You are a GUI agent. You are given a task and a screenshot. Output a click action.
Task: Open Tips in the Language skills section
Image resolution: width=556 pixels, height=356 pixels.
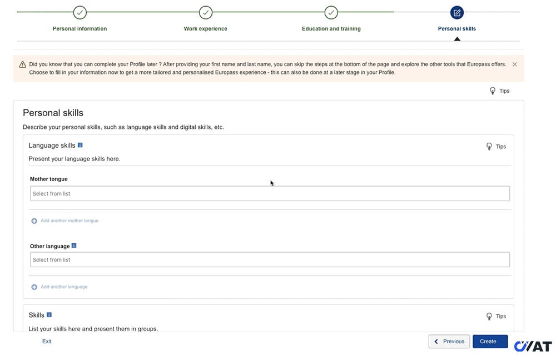point(496,147)
